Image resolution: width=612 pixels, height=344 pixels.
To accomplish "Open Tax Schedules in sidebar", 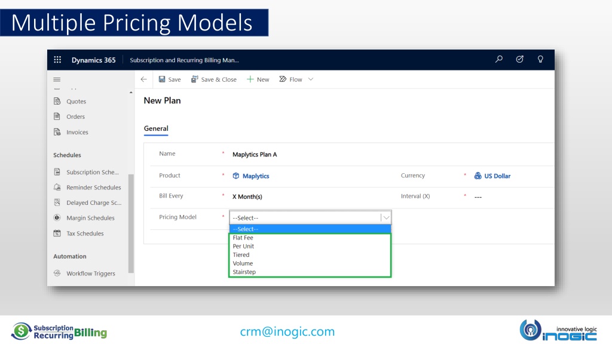I will tap(85, 234).
